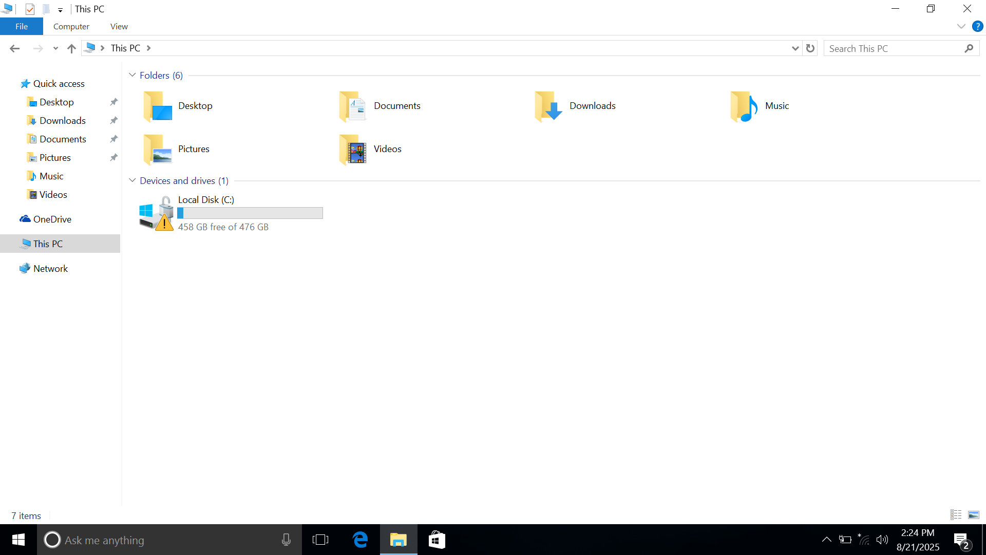Click the Local Disk (C:) usage bar
Screen dimensions: 986x555
250,213
